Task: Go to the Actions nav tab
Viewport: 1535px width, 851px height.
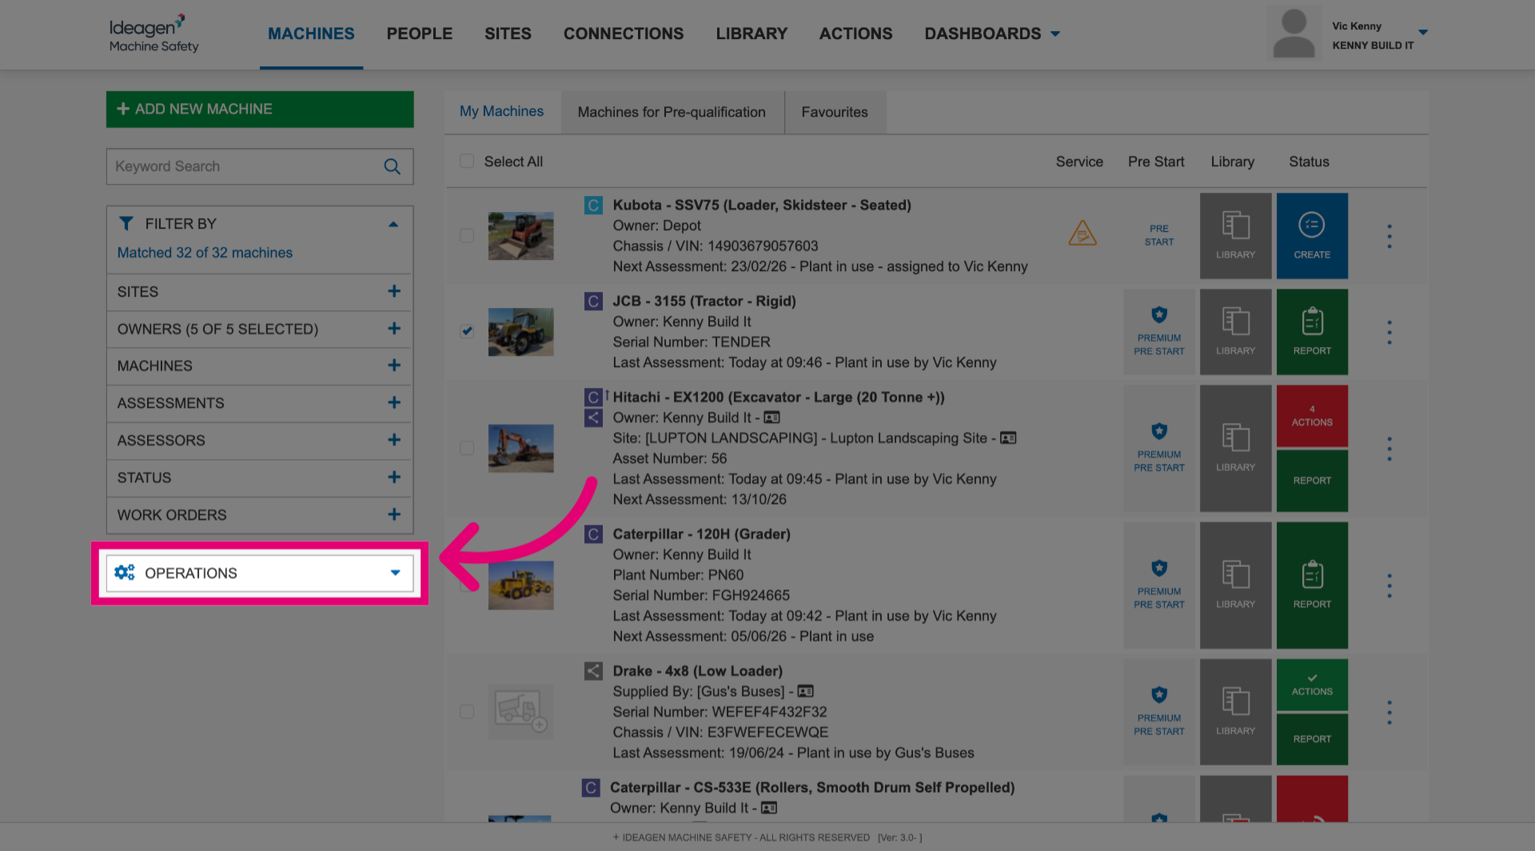Action: click(855, 34)
